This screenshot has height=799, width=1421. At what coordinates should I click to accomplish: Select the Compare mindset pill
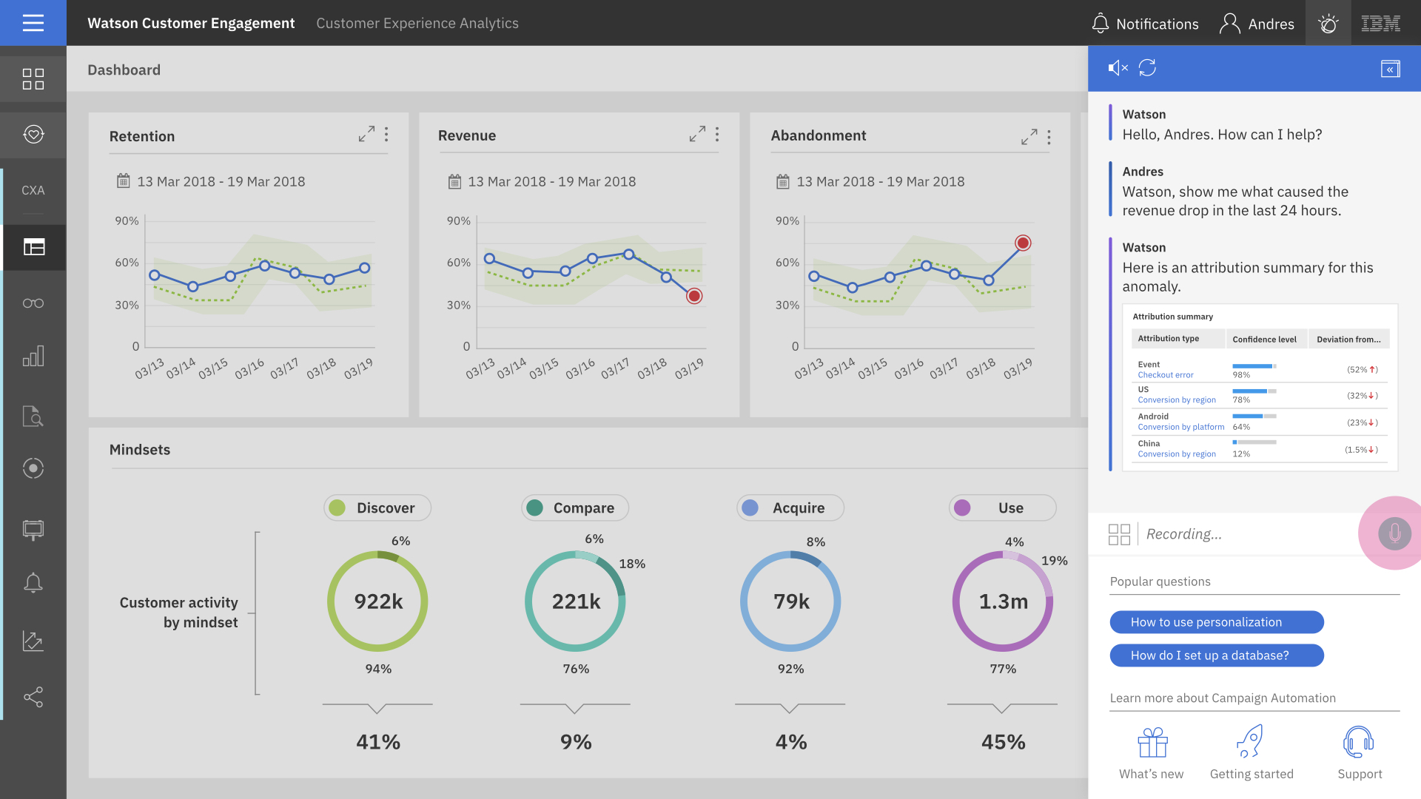(x=575, y=508)
